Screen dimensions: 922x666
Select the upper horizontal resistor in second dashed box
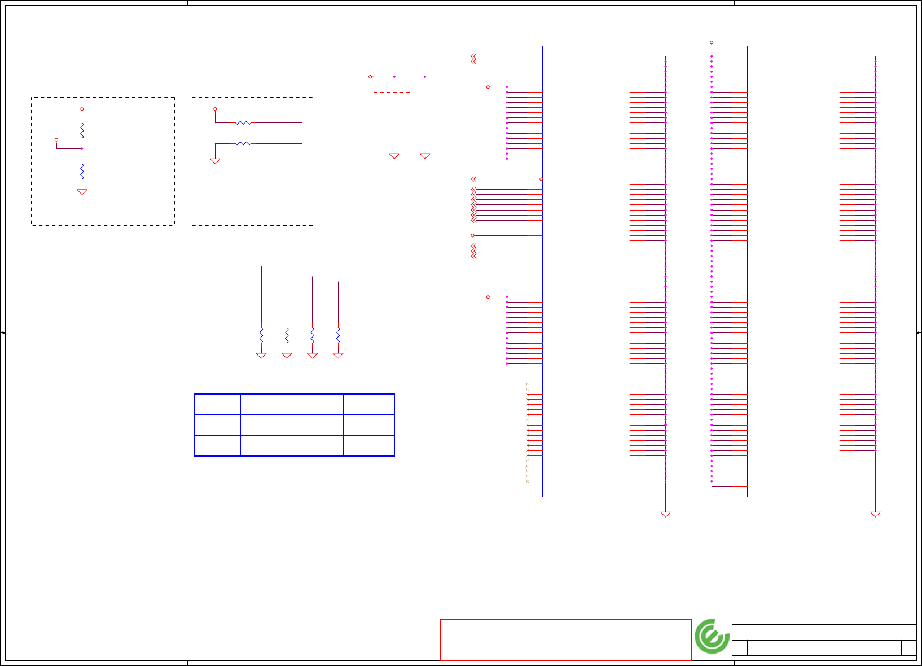click(243, 122)
